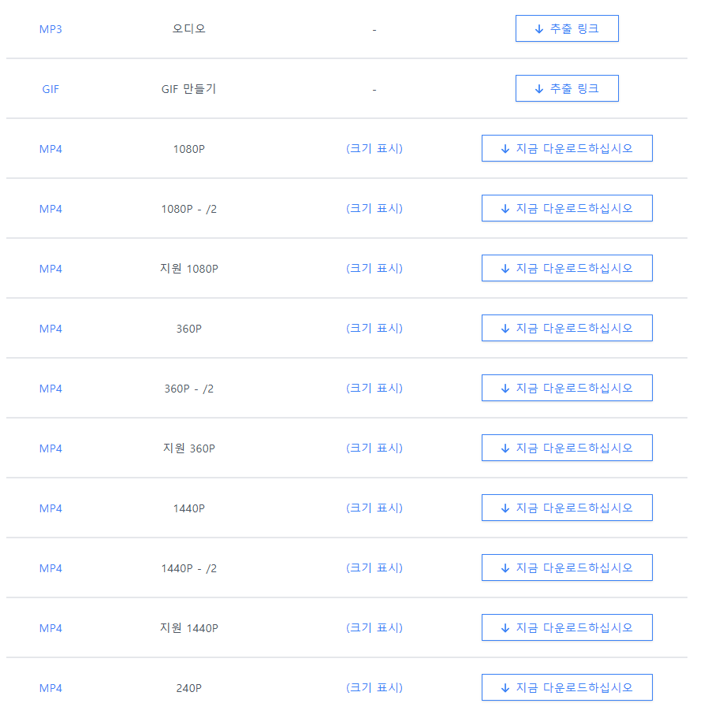Click the 추출 링크 button in the MP3 row
This screenshot has height=707, width=719.
tap(567, 28)
